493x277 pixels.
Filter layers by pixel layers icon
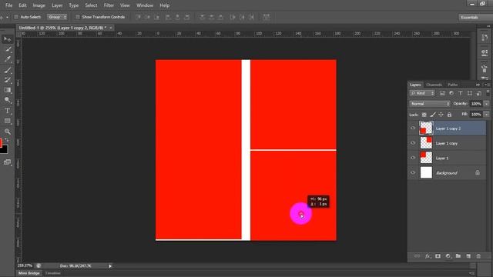tap(442, 93)
